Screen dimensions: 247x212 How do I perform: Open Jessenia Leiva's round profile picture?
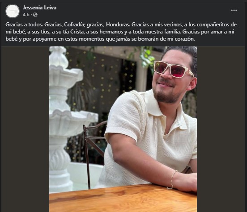click(12, 11)
